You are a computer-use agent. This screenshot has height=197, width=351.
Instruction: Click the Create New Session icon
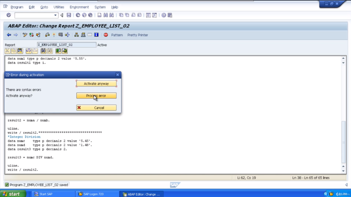coord(148,15)
